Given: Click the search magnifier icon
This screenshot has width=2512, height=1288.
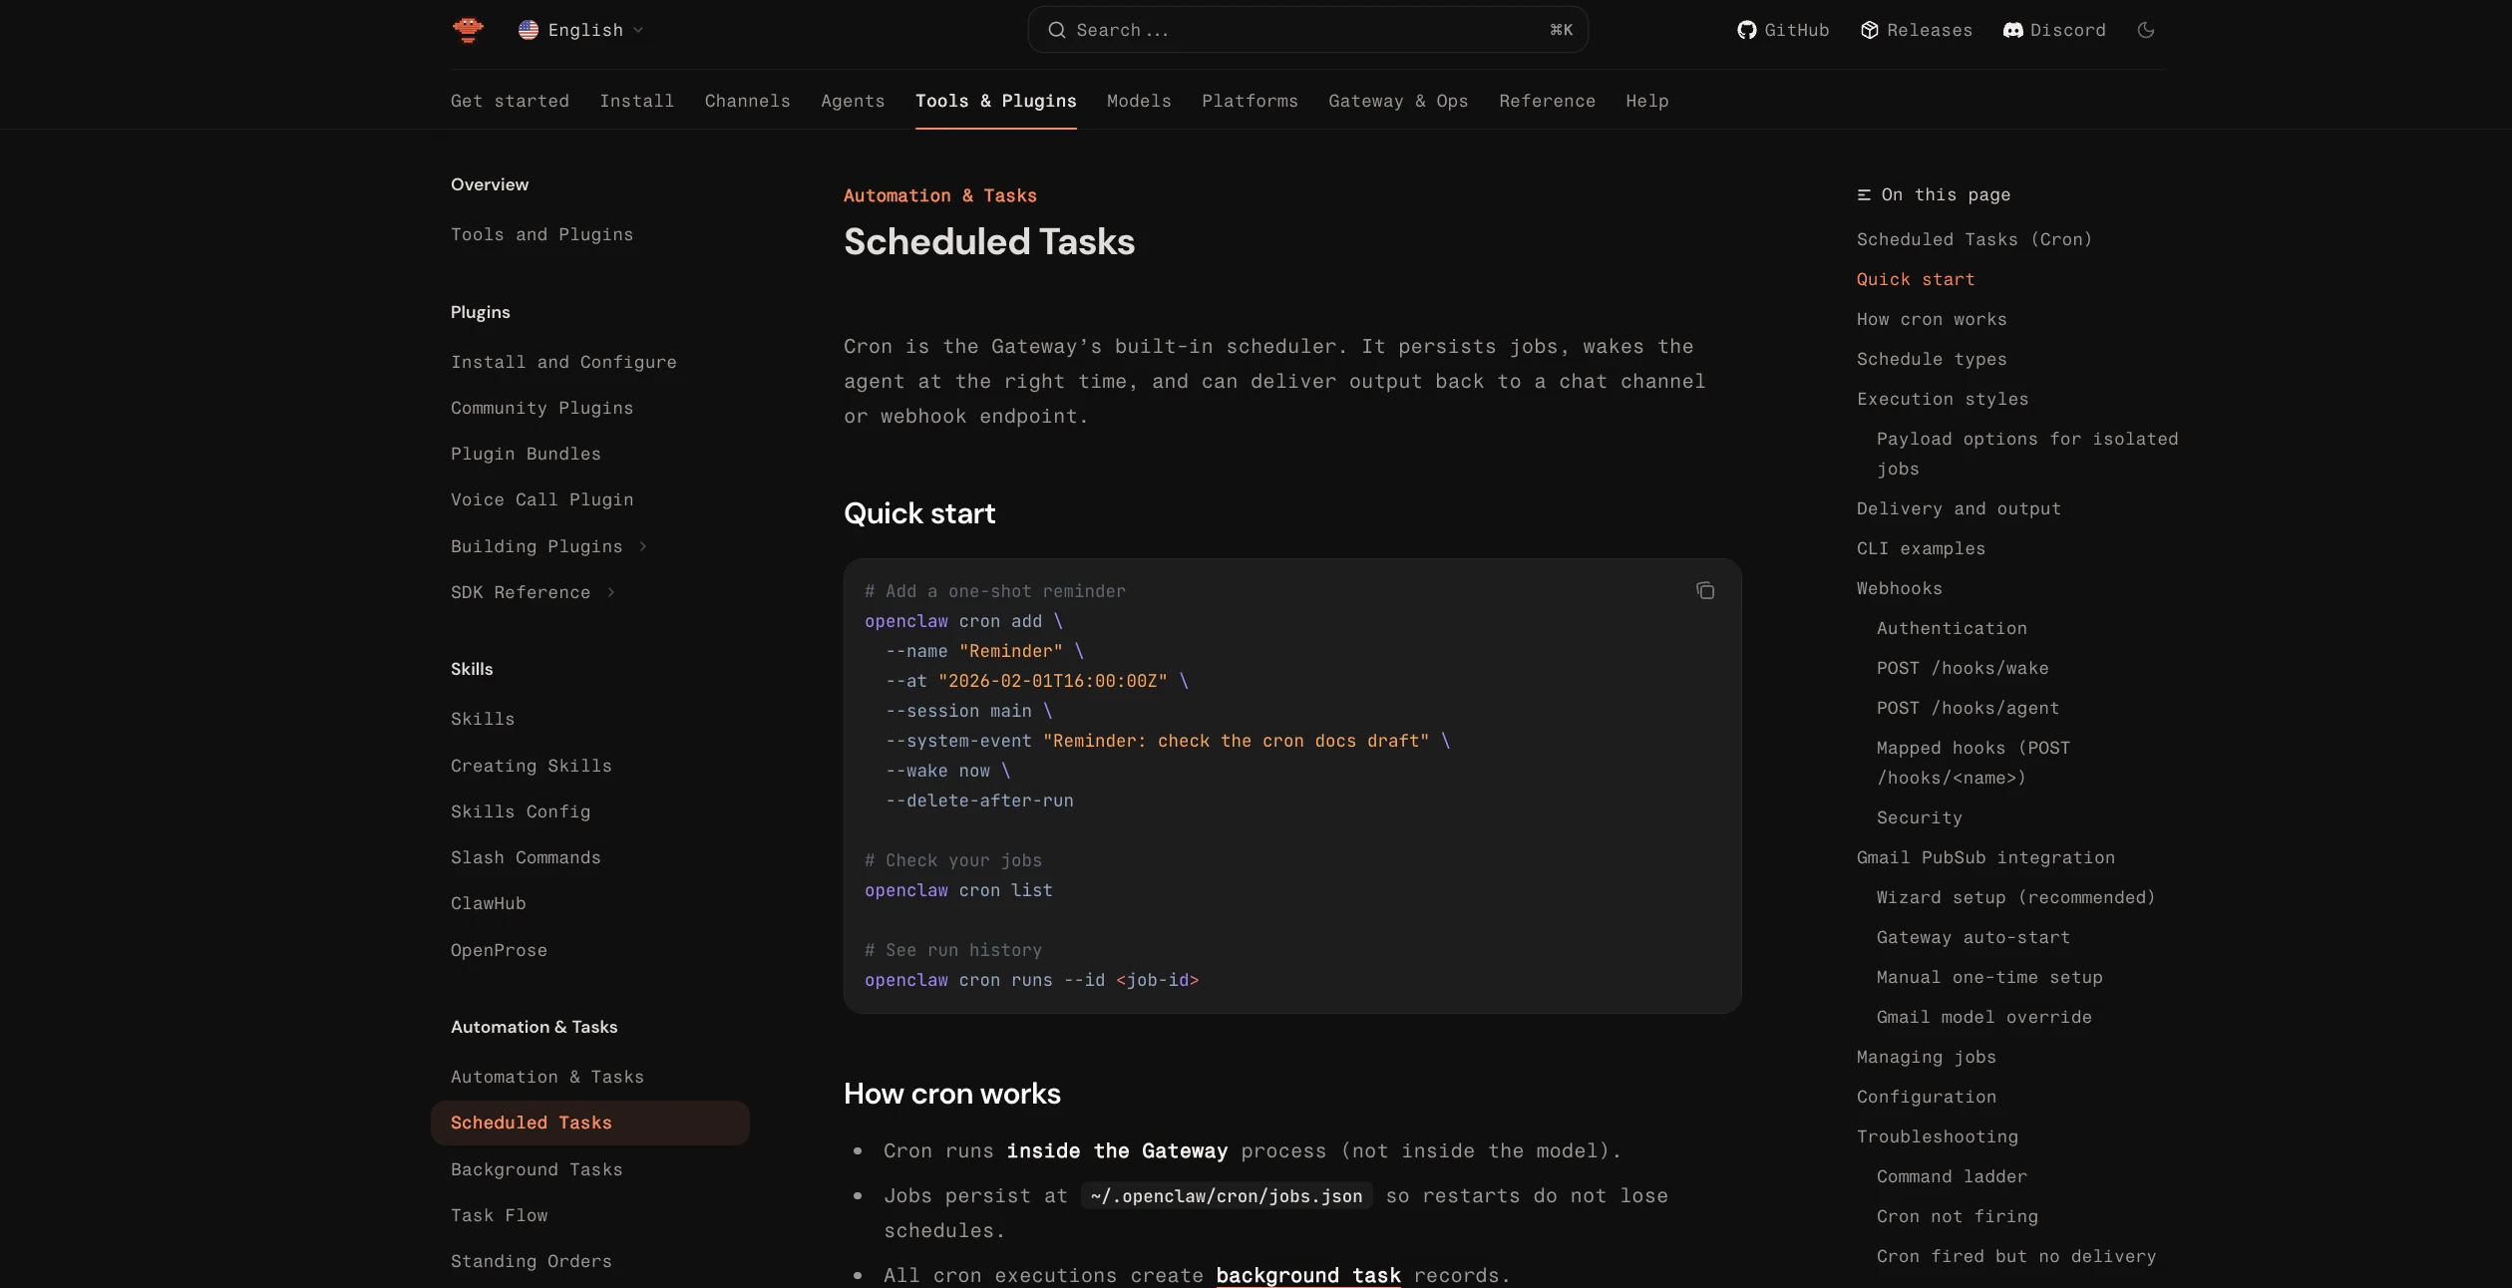Looking at the screenshot, I should pos(1056,30).
